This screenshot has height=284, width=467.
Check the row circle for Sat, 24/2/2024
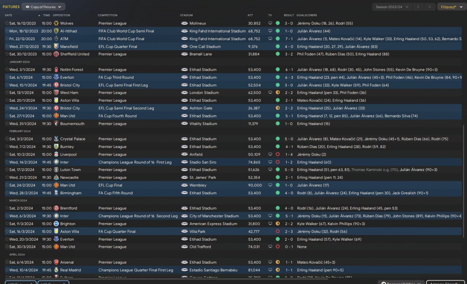7,185
